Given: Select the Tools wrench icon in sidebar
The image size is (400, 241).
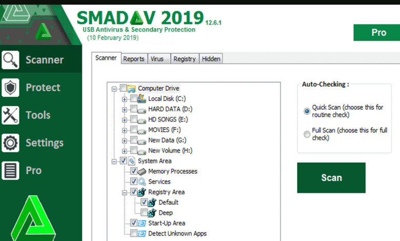Looking at the screenshot, I should click(x=10, y=115).
